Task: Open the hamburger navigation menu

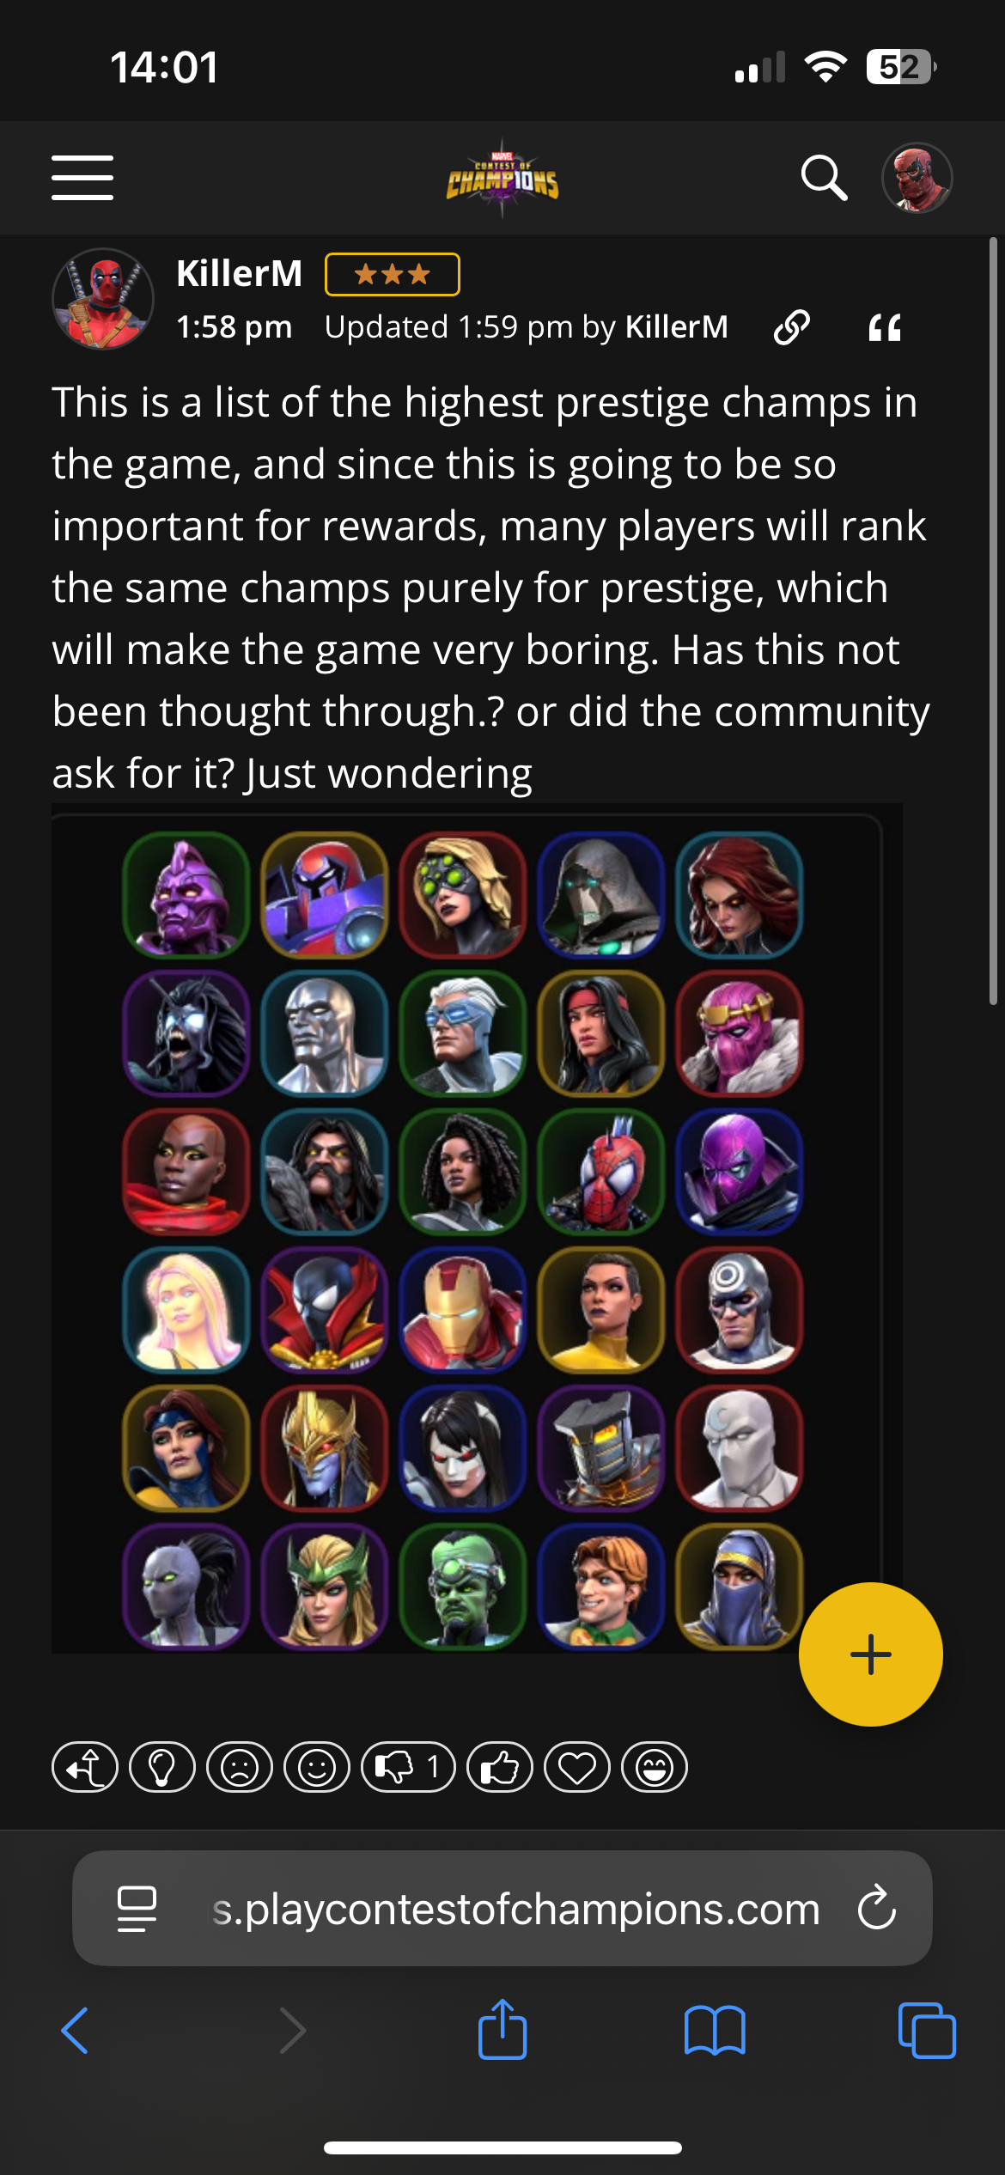Action: click(x=82, y=178)
